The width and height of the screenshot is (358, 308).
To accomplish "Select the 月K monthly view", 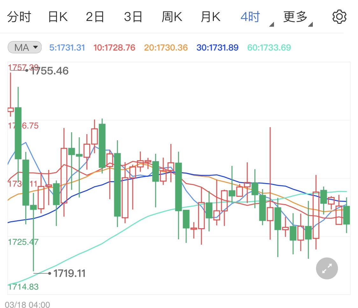I will coord(210,17).
